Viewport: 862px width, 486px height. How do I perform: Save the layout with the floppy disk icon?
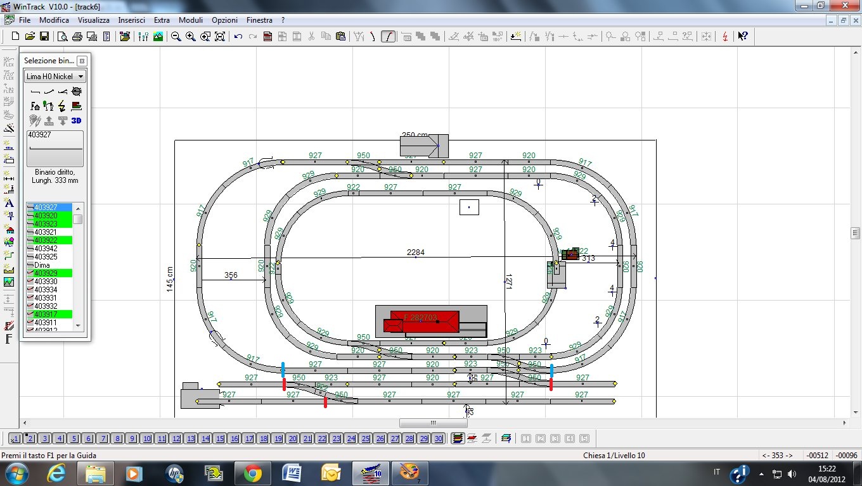coord(44,37)
